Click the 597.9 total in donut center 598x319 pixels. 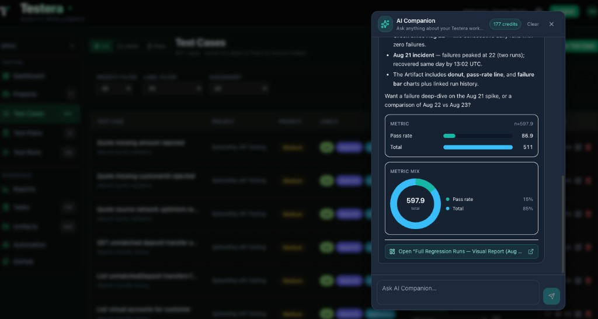pos(415,201)
